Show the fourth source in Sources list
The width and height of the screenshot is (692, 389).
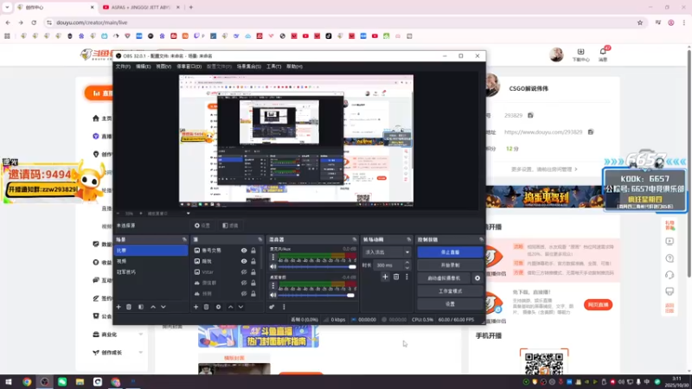tap(244, 283)
